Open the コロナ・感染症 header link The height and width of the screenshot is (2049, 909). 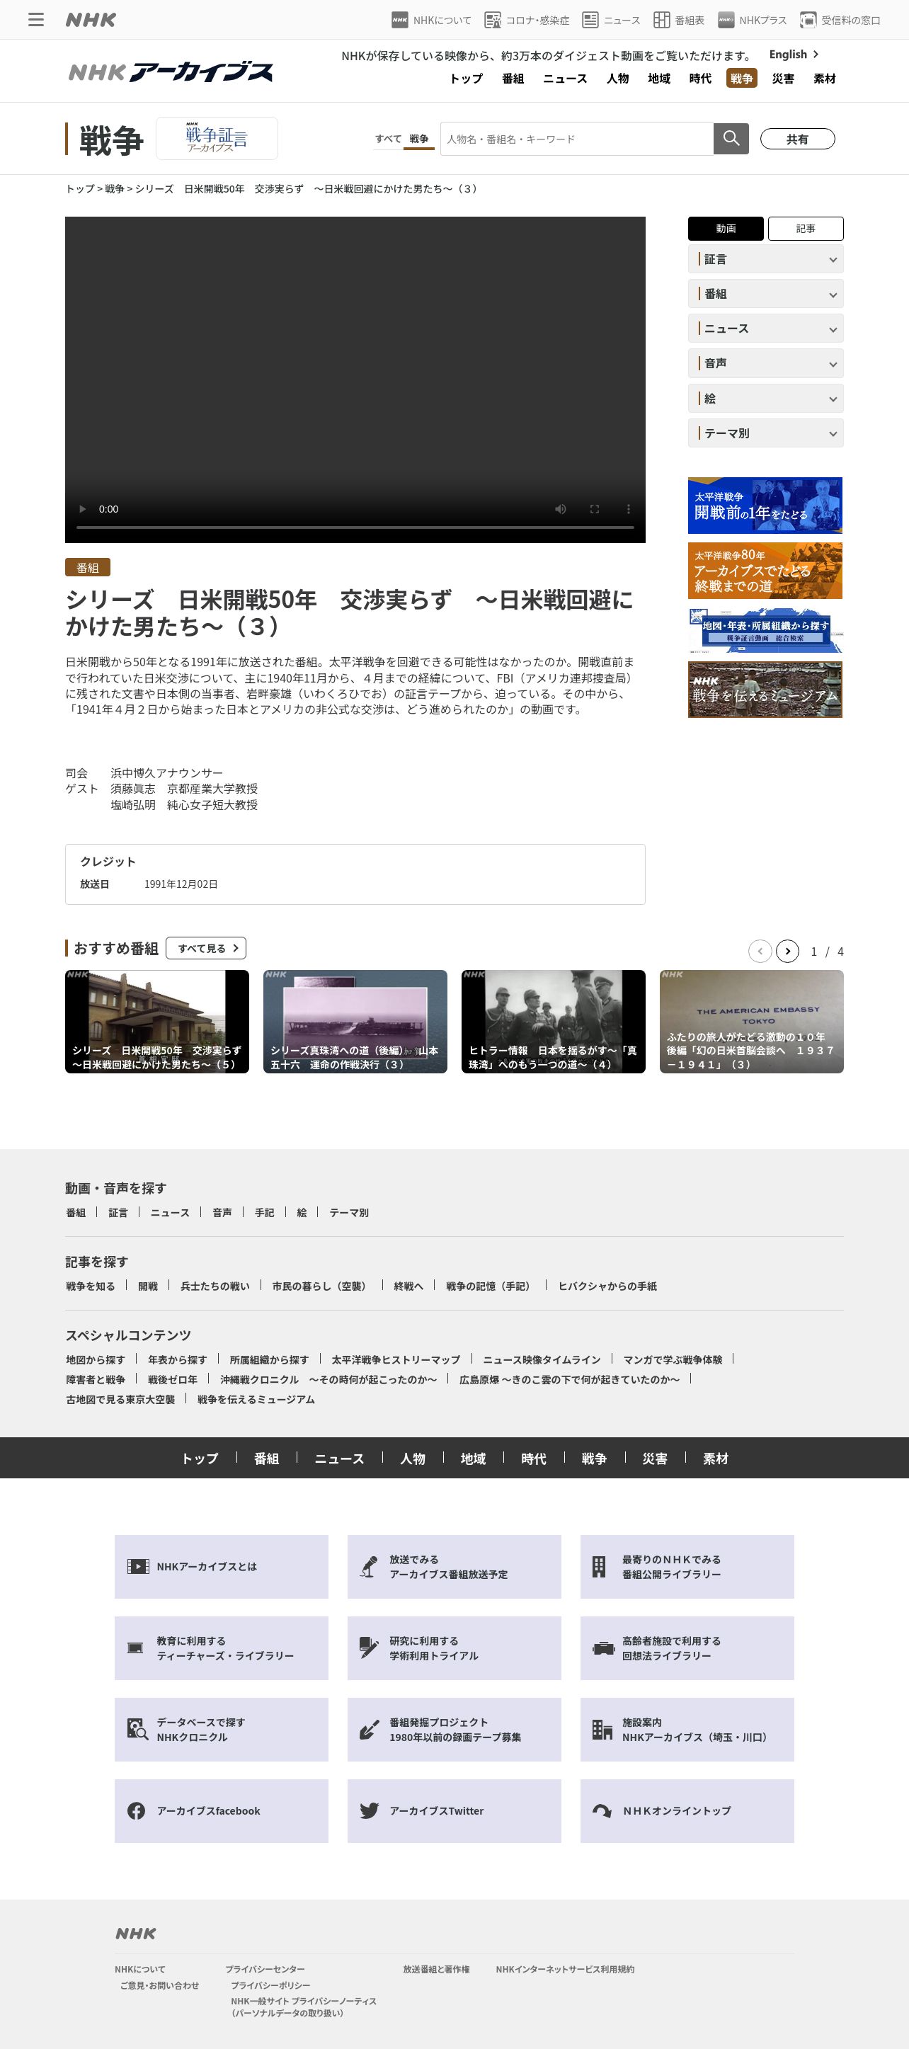(x=527, y=20)
